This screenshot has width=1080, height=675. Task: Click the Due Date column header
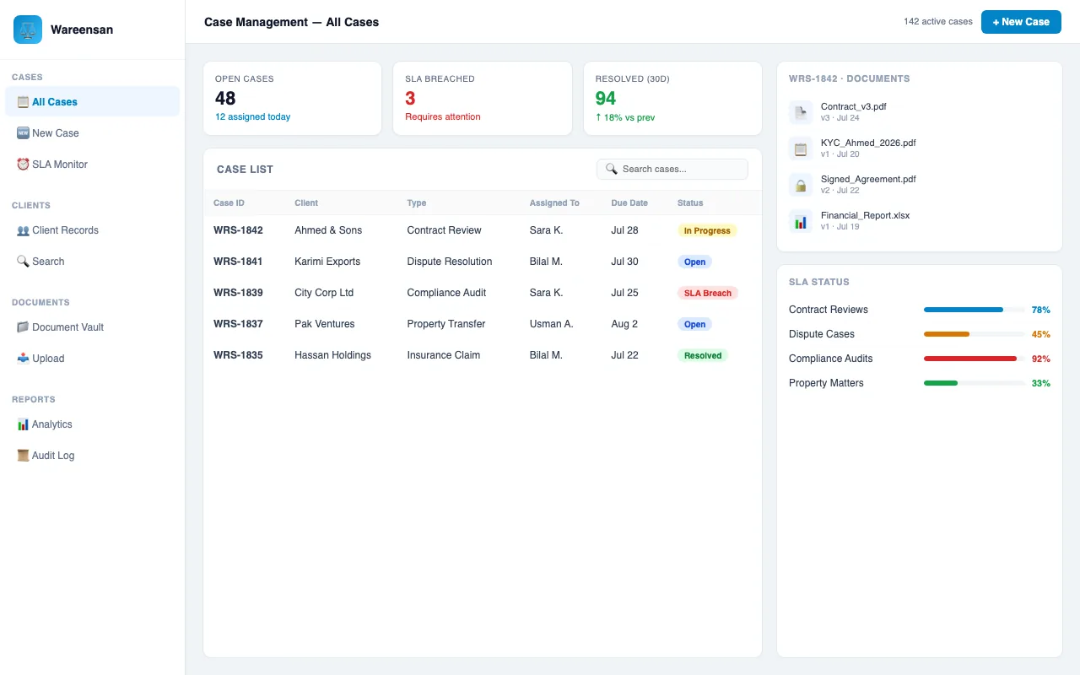click(629, 202)
